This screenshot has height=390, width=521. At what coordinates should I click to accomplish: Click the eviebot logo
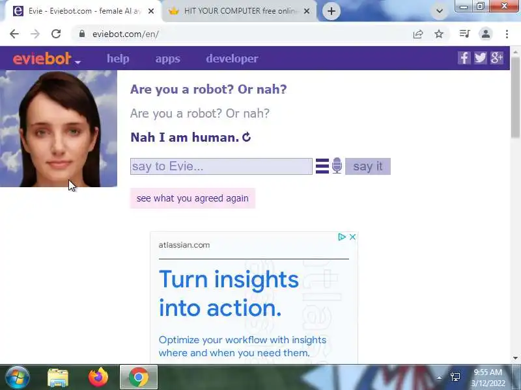pyautogui.click(x=42, y=58)
